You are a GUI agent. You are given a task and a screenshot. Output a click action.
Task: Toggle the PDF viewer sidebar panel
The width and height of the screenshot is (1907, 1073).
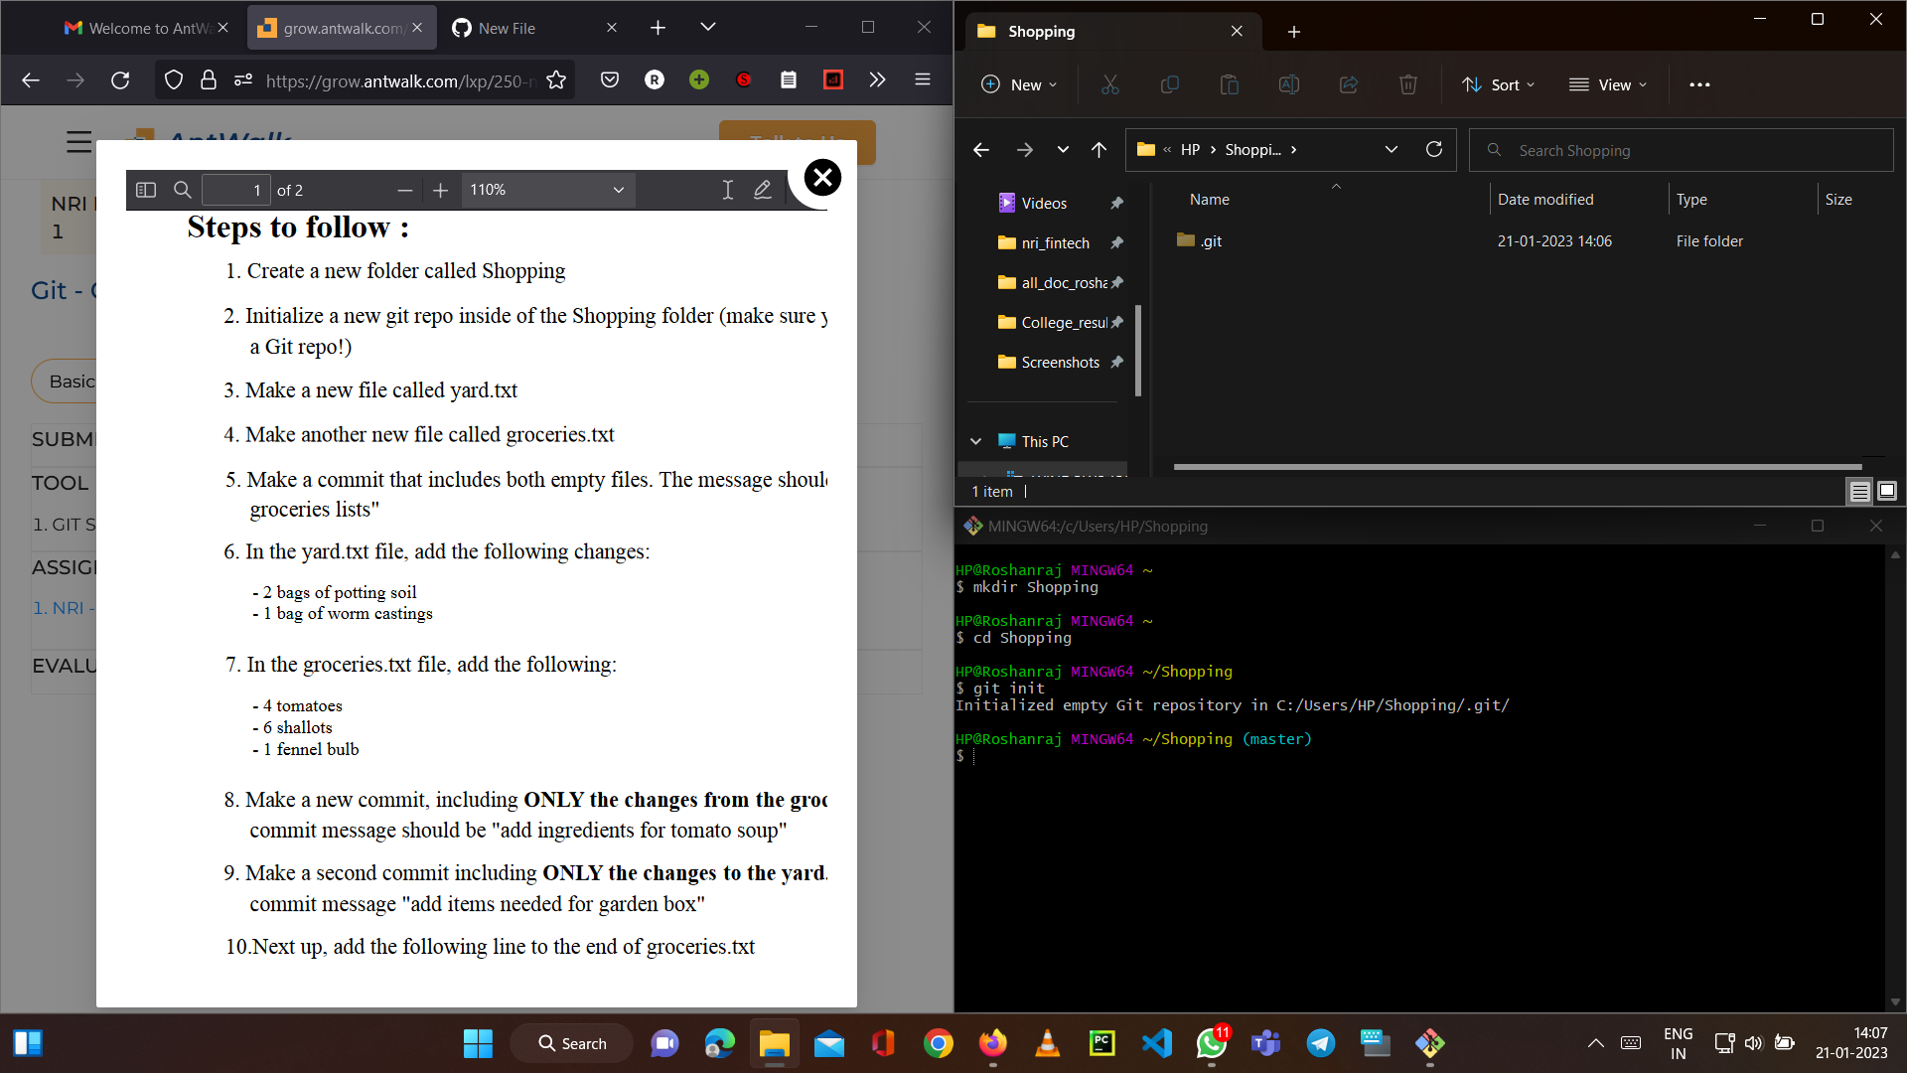(x=145, y=189)
